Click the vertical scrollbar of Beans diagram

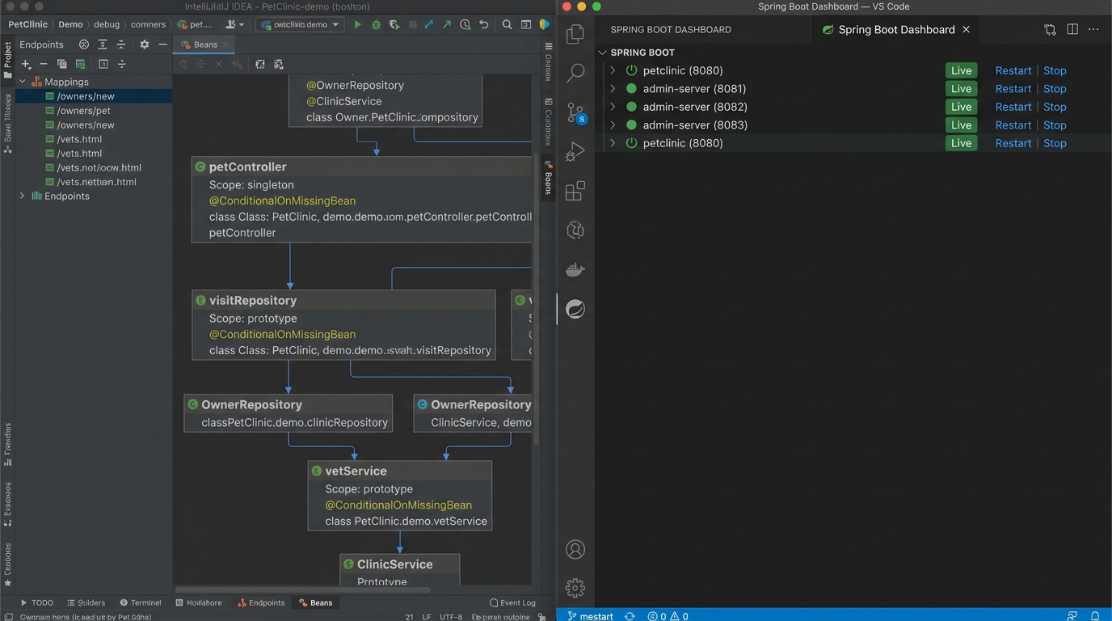click(535, 299)
